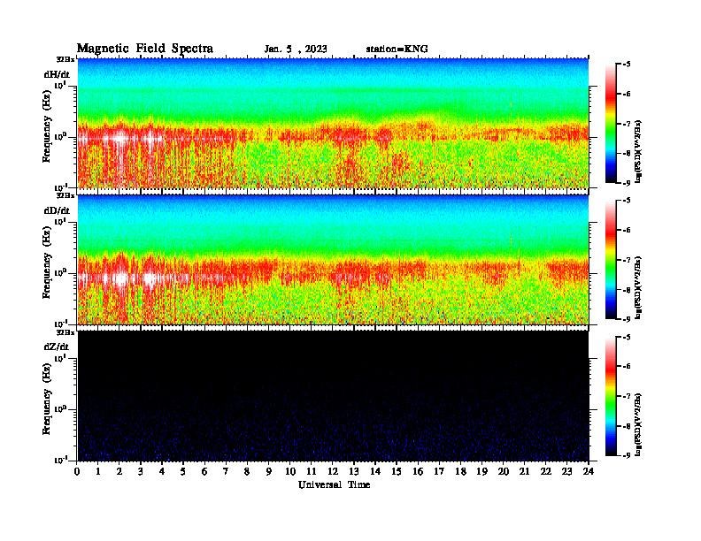Click the 10^0 frequency tick of dH/dt panel
The height and width of the screenshot is (541, 701).
[x=61, y=137]
